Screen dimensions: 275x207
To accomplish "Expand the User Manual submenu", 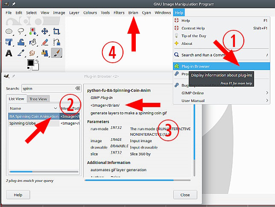I will click(221, 101).
